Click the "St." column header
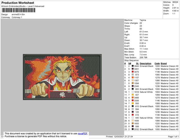This screenshot has width=180, height=139. pos(137,64)
